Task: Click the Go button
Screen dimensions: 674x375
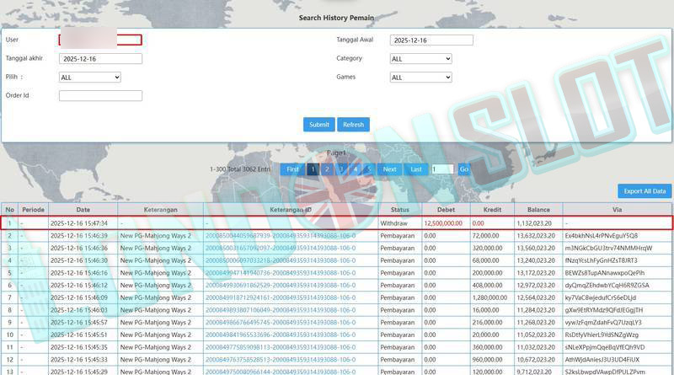Action: coord(464,169)
